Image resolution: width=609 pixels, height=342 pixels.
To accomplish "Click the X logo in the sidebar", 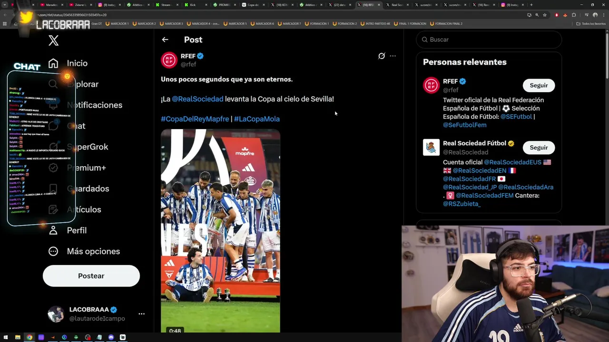I will [54, 40].
